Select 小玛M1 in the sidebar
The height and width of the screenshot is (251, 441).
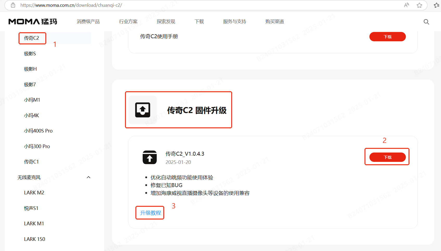(32, 100)
